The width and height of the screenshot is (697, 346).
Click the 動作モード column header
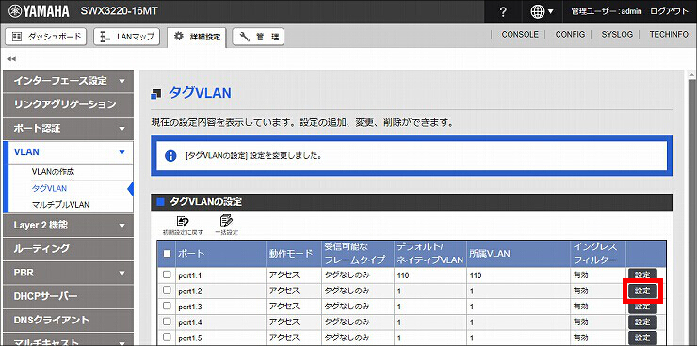(x=293, y=254)
